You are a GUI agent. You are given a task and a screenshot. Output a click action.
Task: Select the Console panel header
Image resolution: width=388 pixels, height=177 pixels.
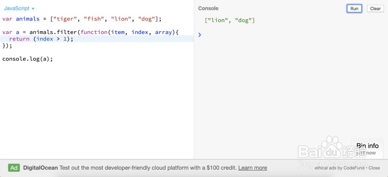(208, 9)
